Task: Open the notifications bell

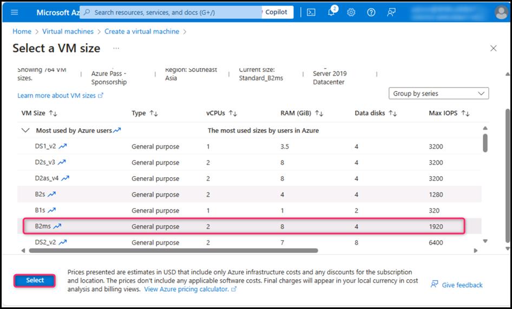Action: tap(331, 12)
